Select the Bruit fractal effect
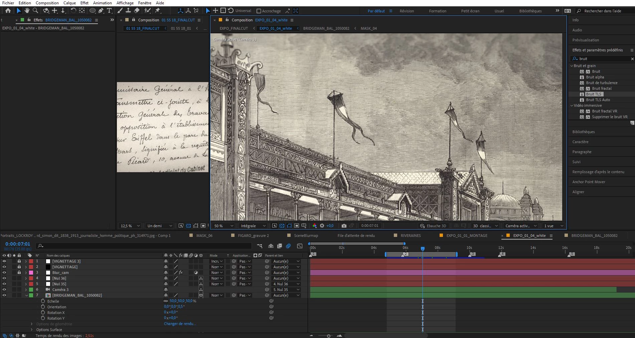The width and height of the screenshot is (635, 338). click(602, 88)
